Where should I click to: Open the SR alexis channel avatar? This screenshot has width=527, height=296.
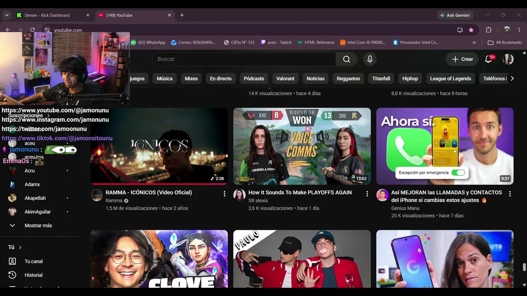click(x=240, y=195)
